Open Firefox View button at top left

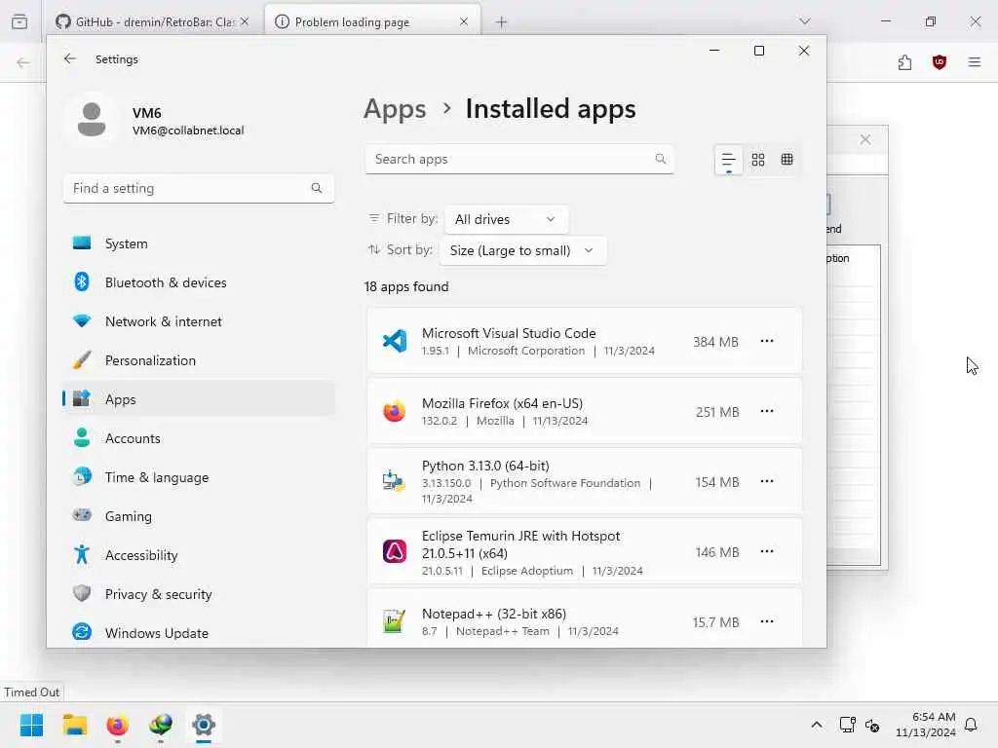click(x=19, y=22)
